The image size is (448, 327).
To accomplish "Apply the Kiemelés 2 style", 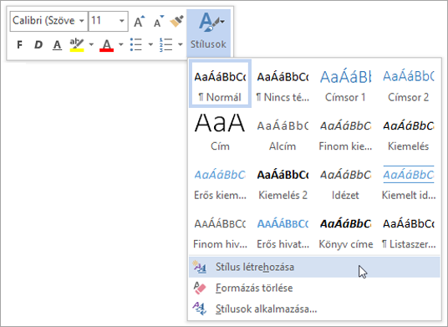I will (283, 181).
